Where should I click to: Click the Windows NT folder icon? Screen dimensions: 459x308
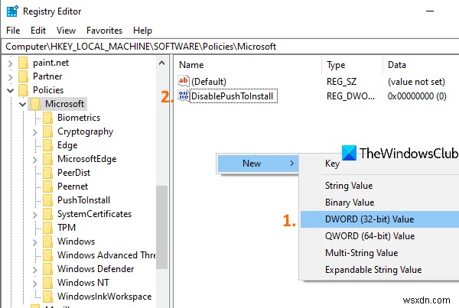click(47, 283)
